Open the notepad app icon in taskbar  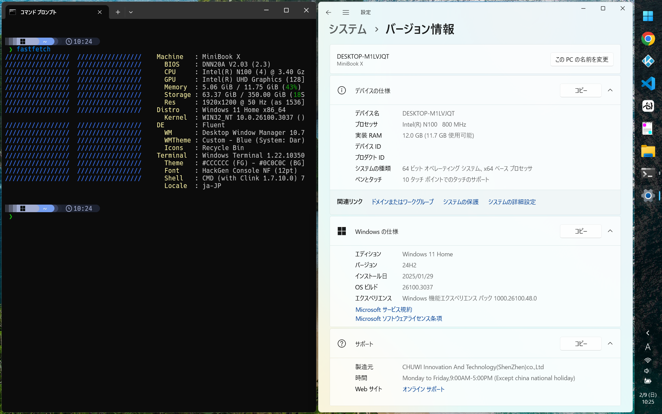[x=648, y=128]
